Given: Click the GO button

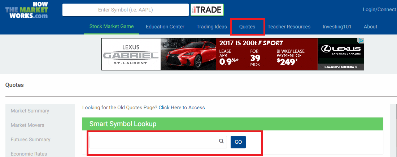Looking at the screenshot, I should click(x=238, y=142).
